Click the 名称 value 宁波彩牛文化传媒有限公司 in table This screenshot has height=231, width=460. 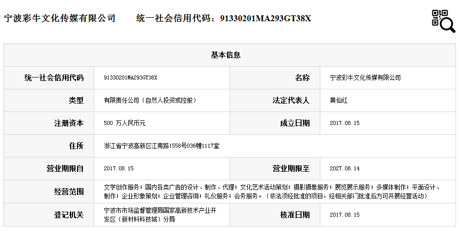tap(365, 78)
